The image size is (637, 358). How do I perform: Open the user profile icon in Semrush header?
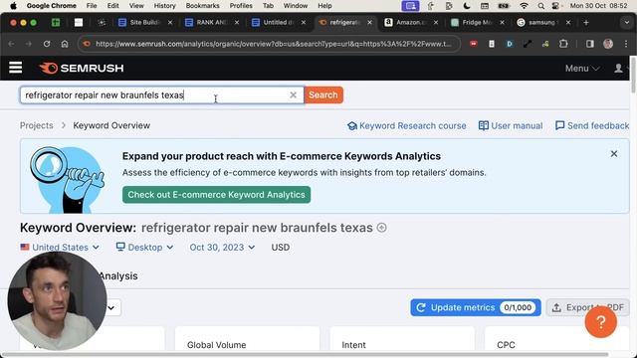click(x=618, y=69)
